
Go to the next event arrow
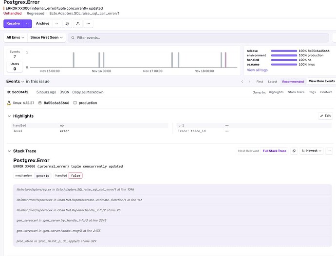249,82
